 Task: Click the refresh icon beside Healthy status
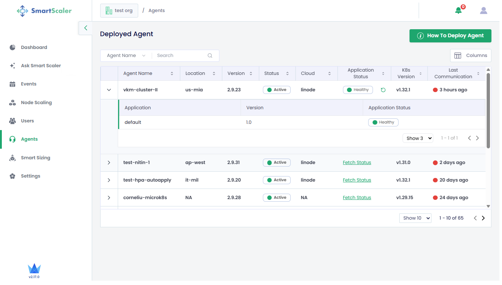pos(383,90)
